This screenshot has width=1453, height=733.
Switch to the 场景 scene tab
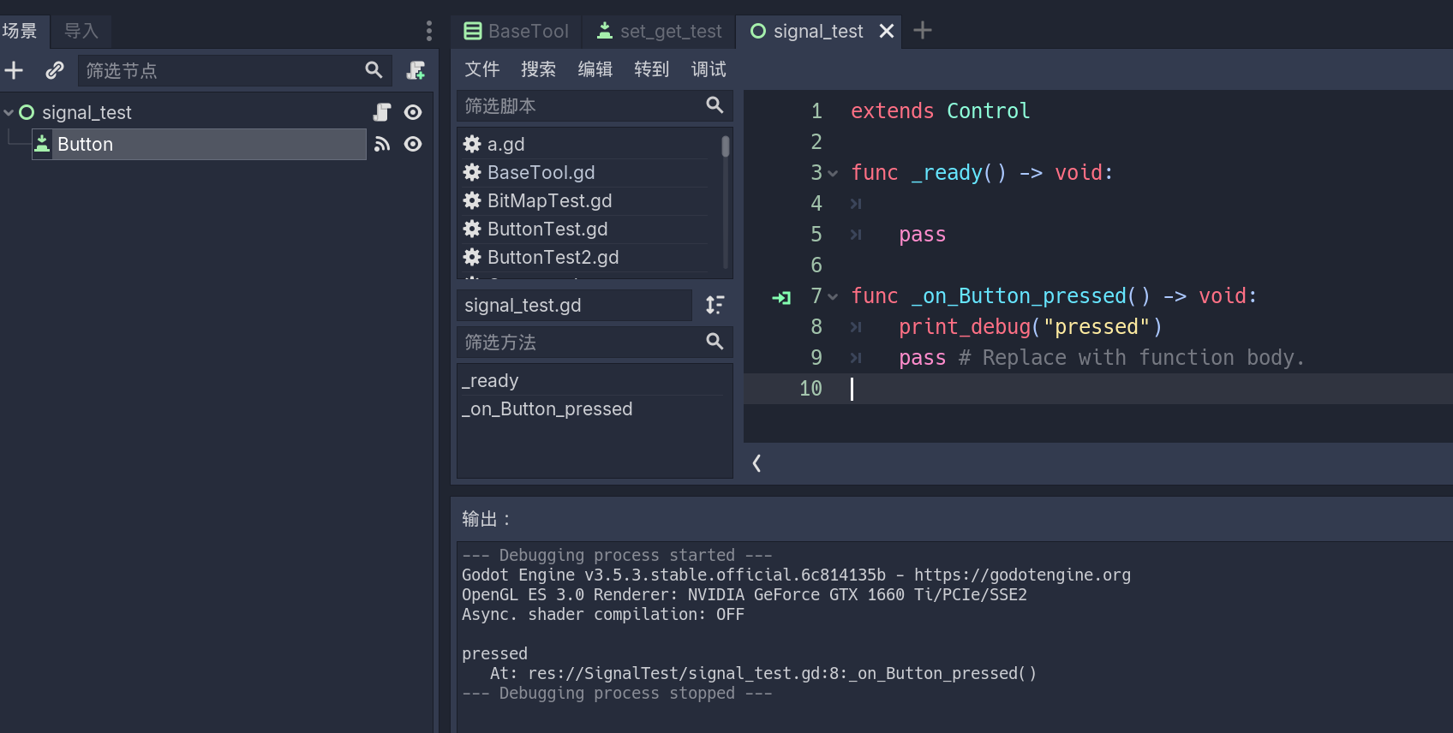(x=20, y=32)
